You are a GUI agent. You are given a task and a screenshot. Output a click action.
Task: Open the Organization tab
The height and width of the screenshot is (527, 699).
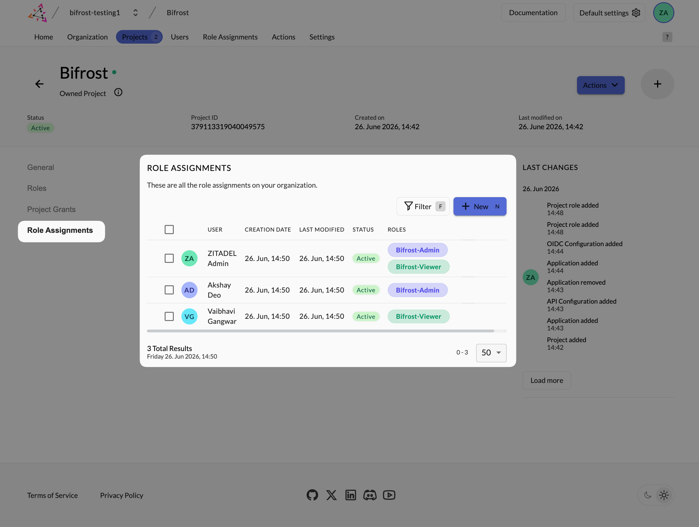88,37
